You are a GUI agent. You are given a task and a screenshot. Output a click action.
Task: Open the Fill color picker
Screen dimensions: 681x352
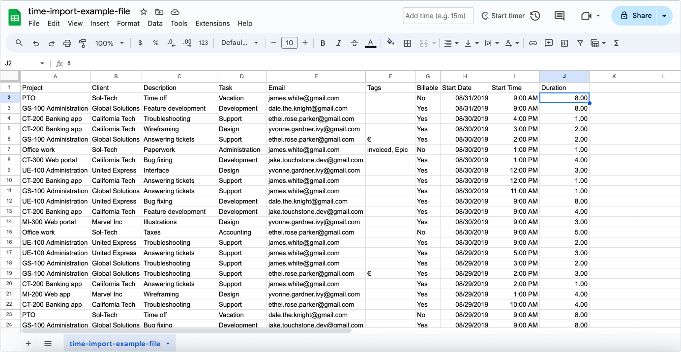point(391,43)
